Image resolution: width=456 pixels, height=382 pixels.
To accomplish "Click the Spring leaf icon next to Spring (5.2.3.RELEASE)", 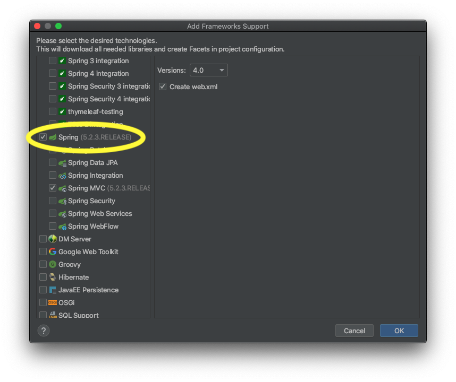I will pos(53,137).
